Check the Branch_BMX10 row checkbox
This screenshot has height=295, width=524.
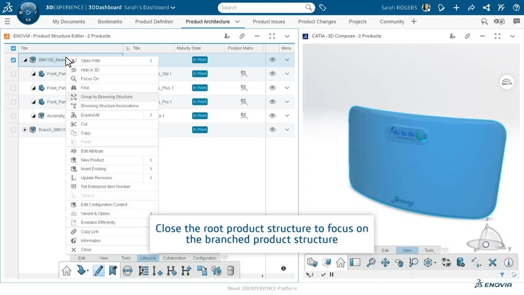[13, 130]
